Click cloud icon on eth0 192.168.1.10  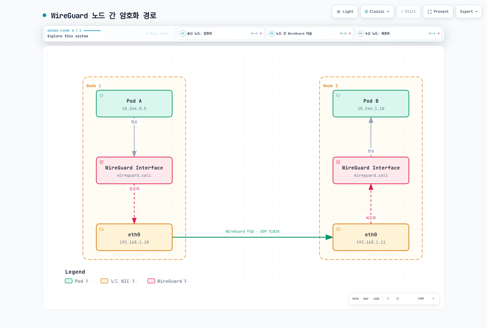pos(101,229)
